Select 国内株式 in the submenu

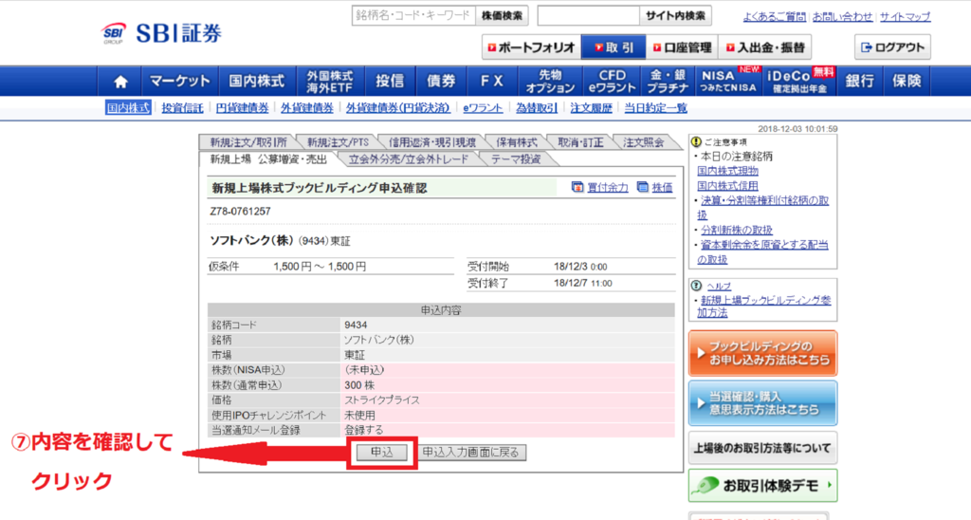tap(128, 108)
